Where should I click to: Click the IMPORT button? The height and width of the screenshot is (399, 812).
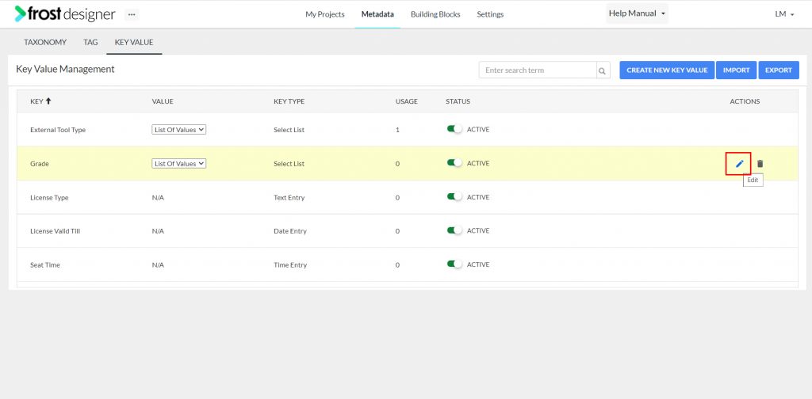point(737,70)
